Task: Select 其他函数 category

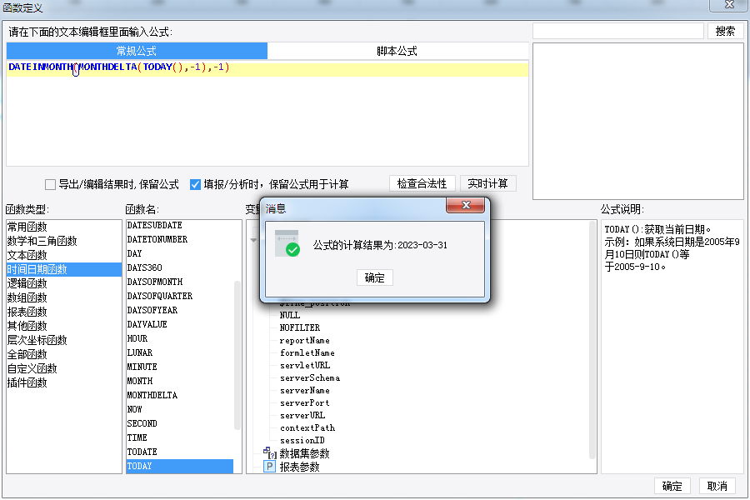Action: coord(64,326)
